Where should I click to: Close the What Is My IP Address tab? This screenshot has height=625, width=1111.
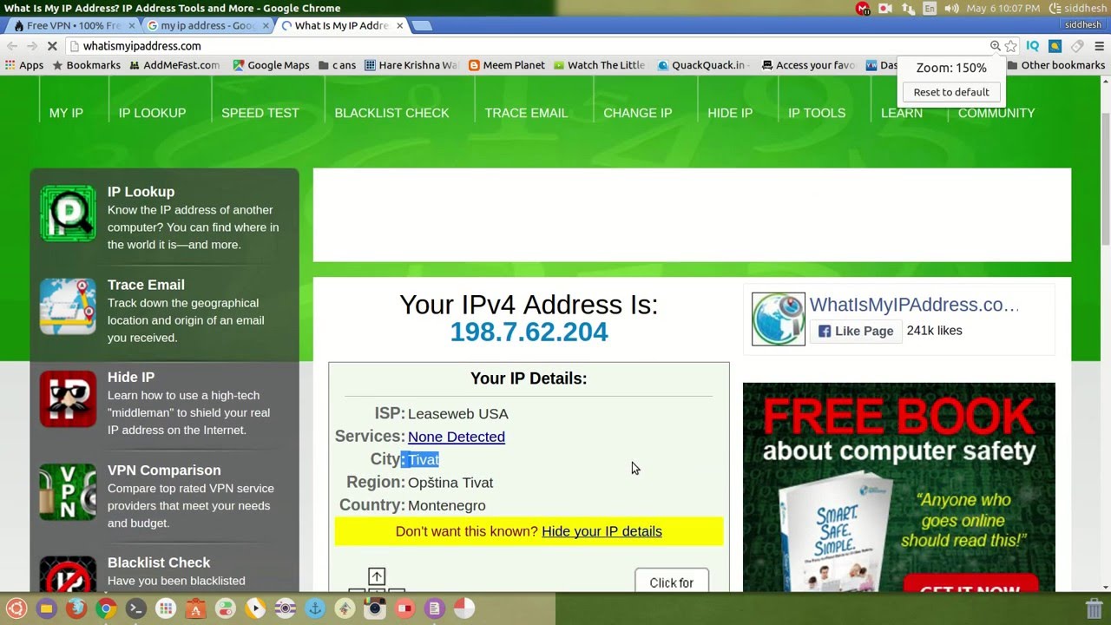[400, 25]
